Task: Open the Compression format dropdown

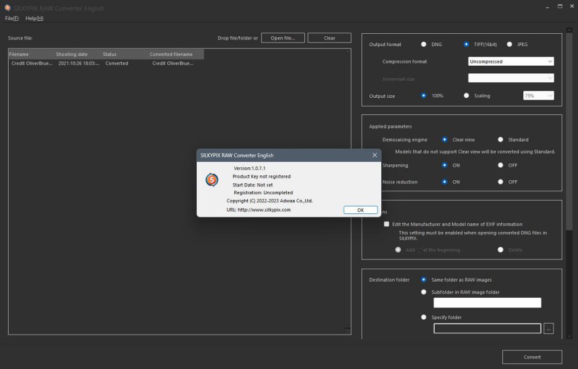Action: coord(510,61)
